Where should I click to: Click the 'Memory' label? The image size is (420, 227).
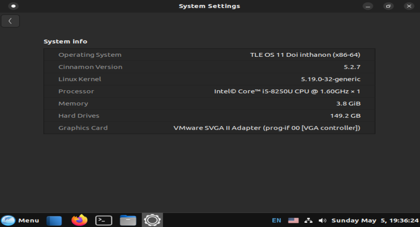pyautogui.click(x=73, y=104)
